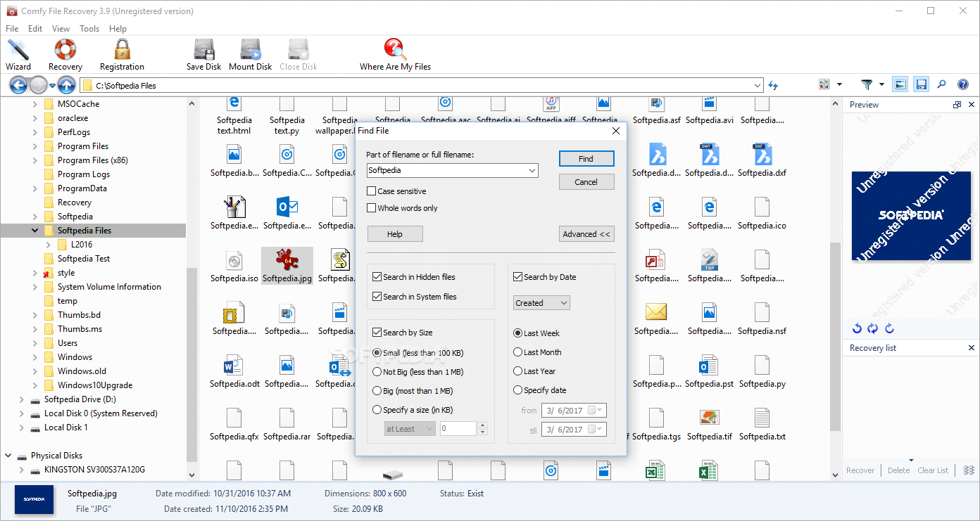Open the filename combo box dropdown
Screen dimensions: 980x521
[532, 170]
